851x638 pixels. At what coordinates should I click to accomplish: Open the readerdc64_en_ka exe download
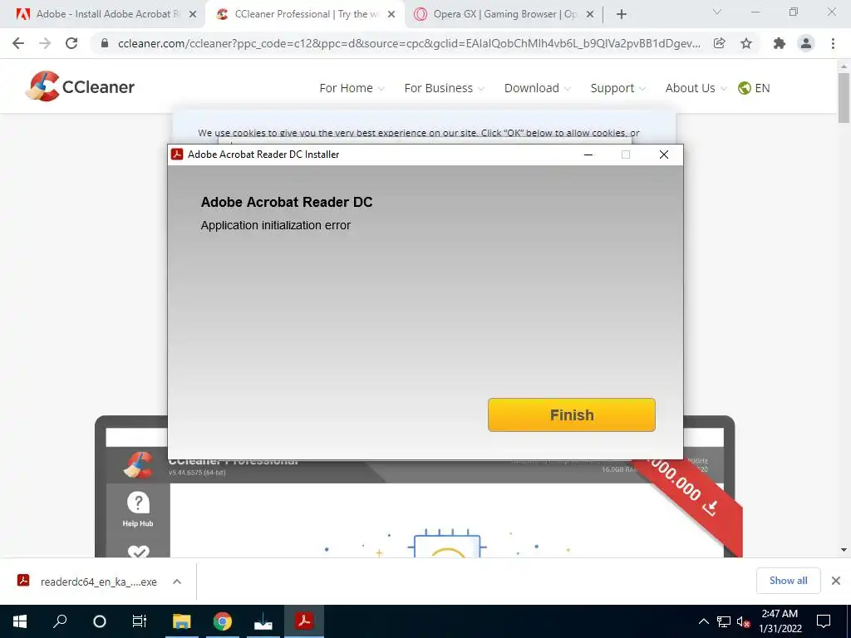click(x=98, y=582)
